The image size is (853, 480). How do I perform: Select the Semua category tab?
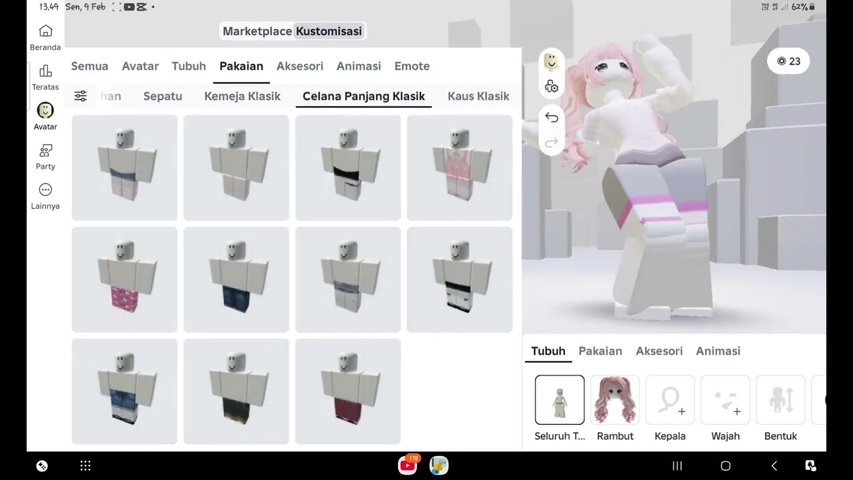point(89,66)
